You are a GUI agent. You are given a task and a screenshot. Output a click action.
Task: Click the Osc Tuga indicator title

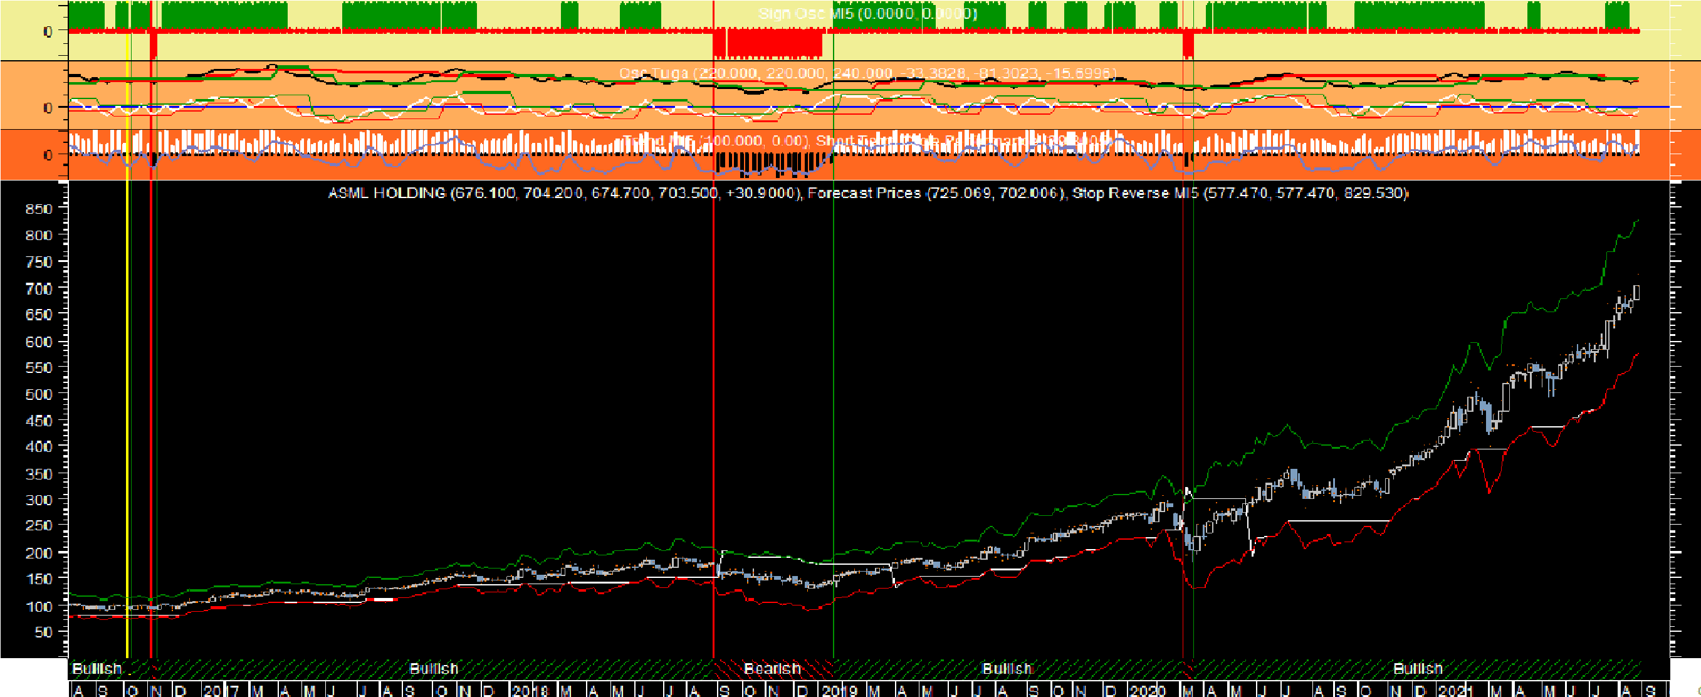point(654,73)
